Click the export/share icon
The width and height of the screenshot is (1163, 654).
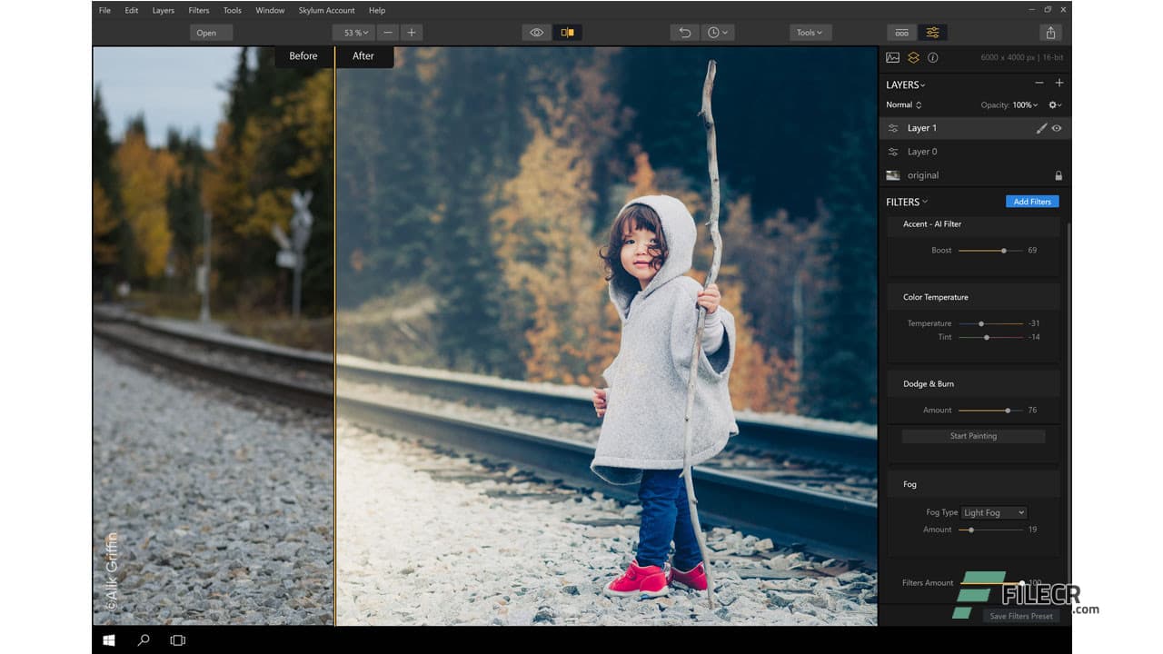[x=1050, y=32]
